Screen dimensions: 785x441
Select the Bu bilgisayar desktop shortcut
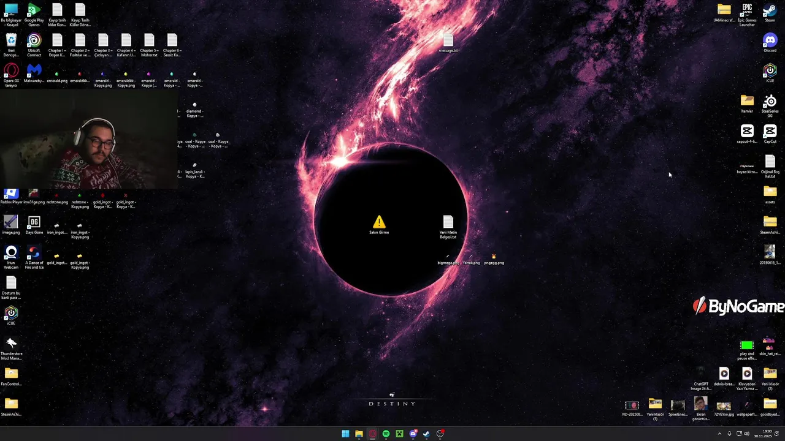11,15
